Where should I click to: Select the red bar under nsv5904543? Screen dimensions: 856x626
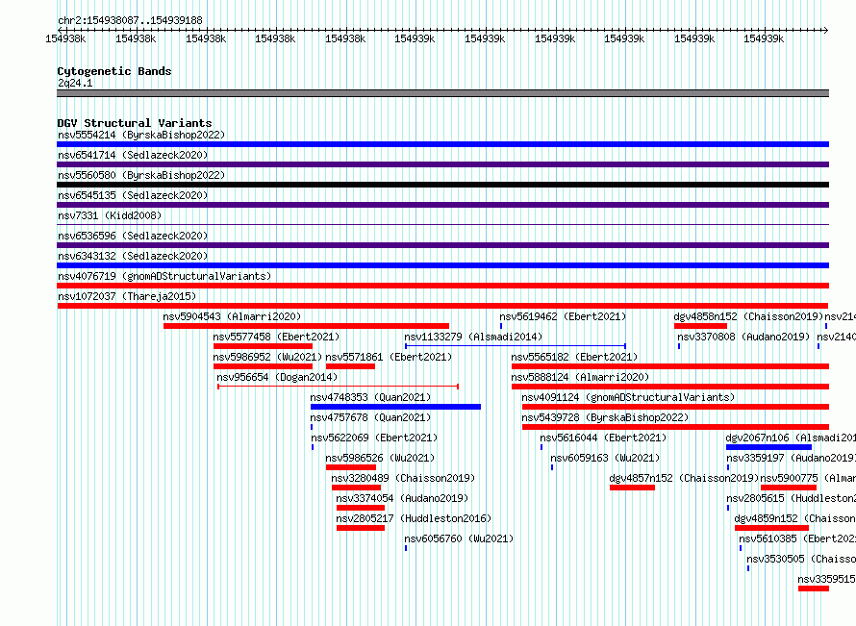306,326
